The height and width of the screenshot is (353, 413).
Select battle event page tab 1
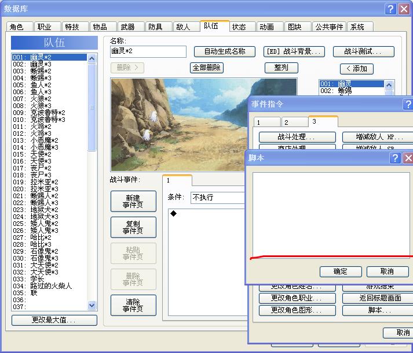177,180
